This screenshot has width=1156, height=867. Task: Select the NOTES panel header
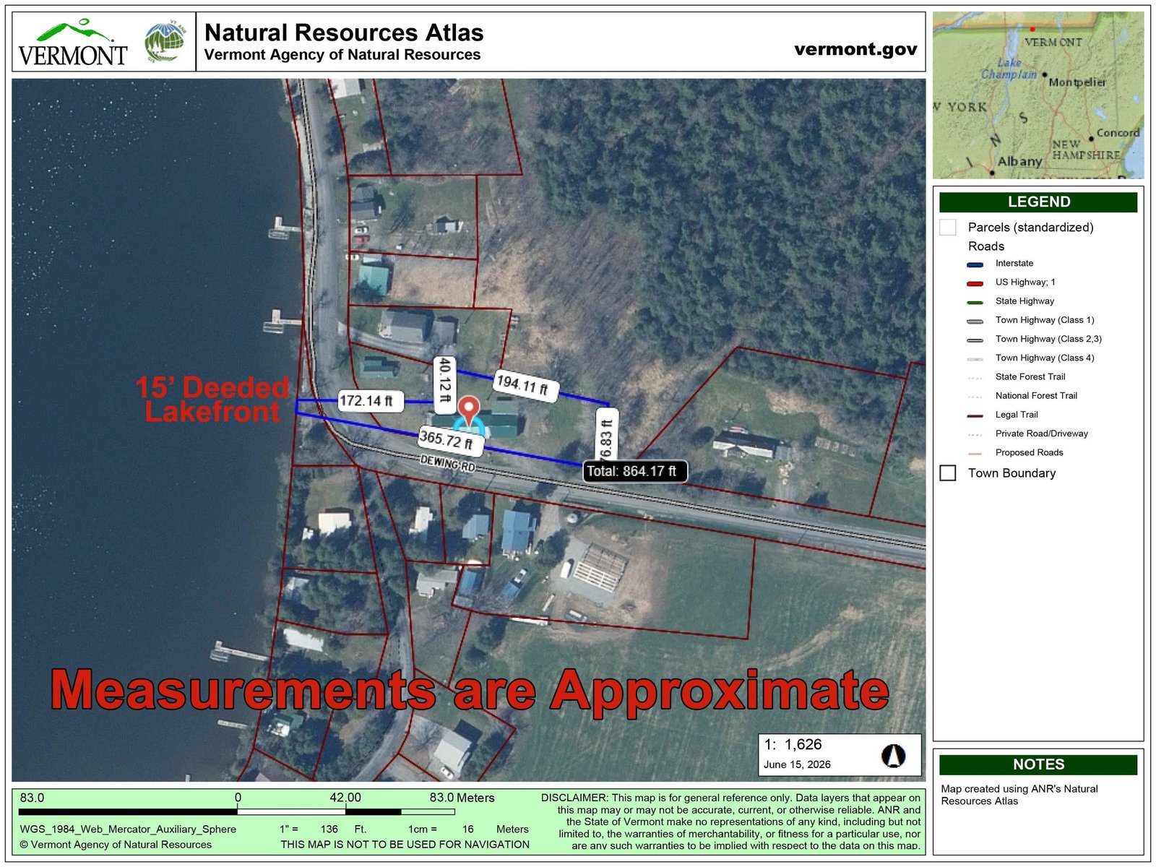tap(1038, 764)
